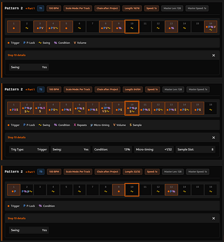Open Speed: 1x option in T3 header
The width and height of the screenshot is (224, 242).
coord(152,172)
